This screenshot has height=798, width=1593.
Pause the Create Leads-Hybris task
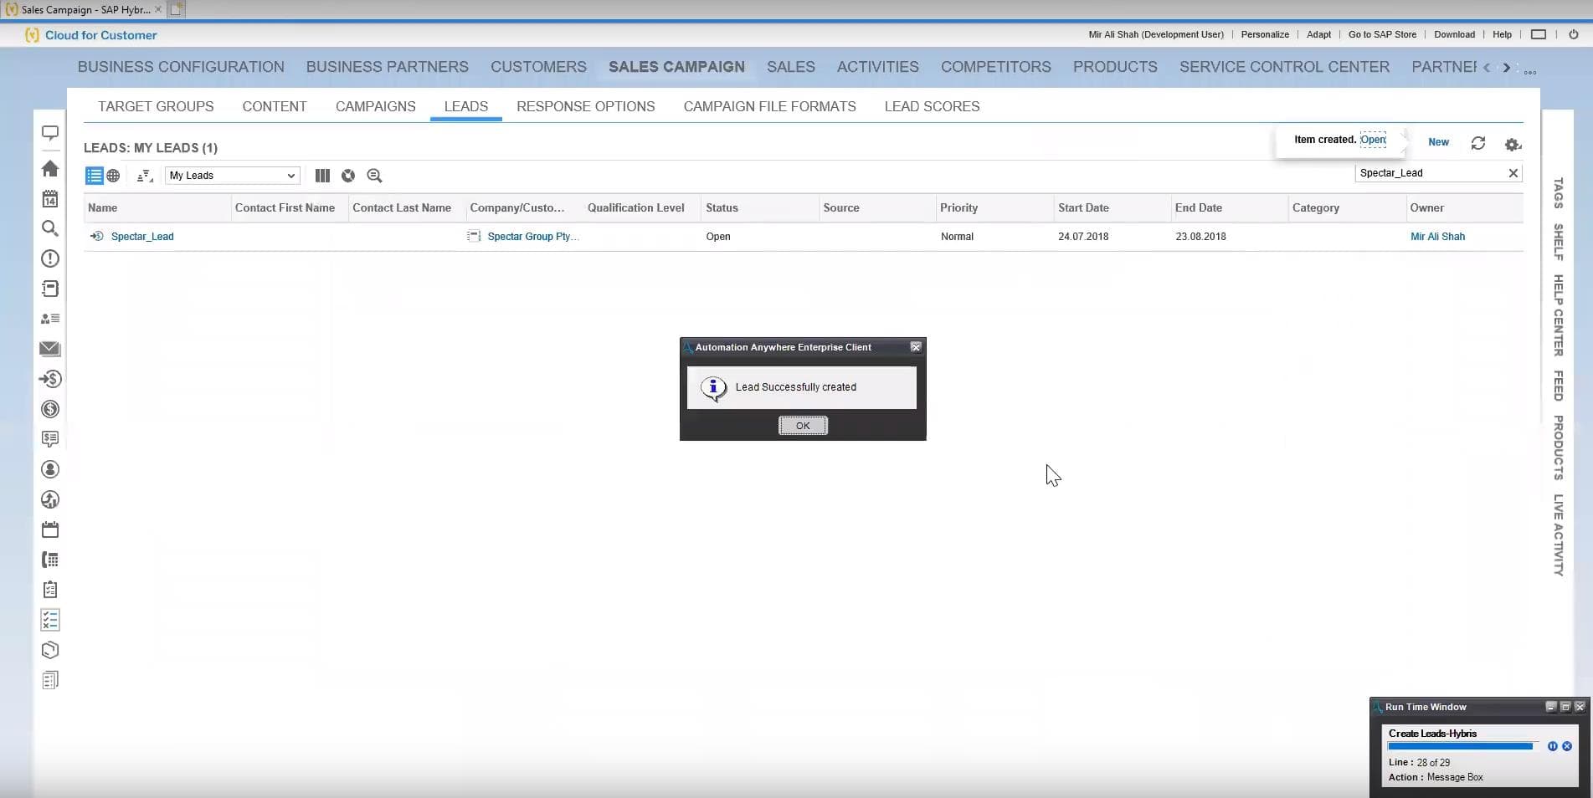pyautogui.click(x=1553, y=746)
